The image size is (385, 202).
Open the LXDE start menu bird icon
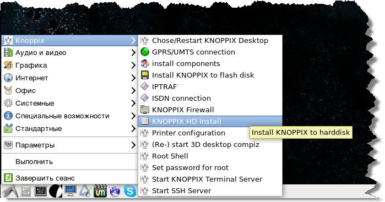point(10,190)
